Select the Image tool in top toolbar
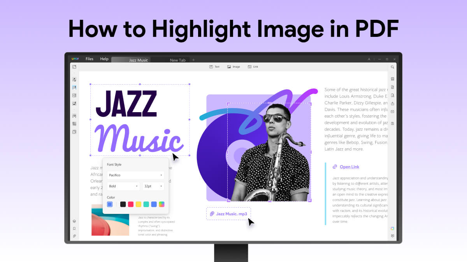Screen dimensions: 467x262 [233, 67]
